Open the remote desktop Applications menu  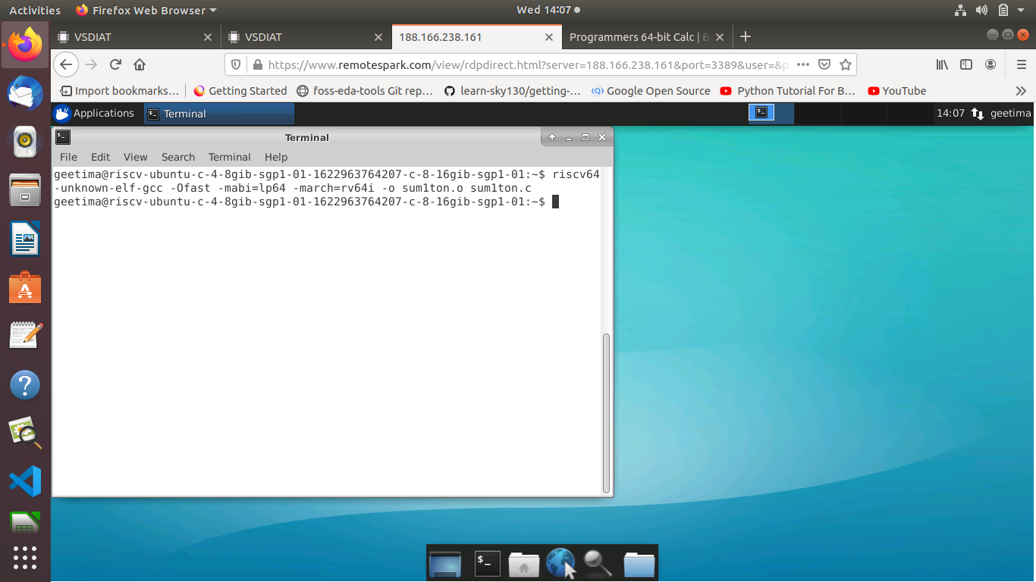point(95,114)
